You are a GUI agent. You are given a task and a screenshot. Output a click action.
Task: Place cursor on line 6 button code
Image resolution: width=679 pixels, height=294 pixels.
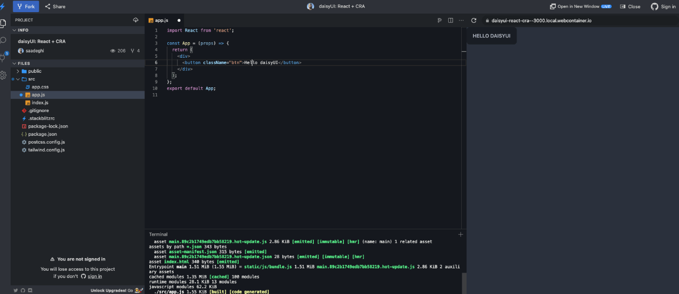tap(242, 63)
